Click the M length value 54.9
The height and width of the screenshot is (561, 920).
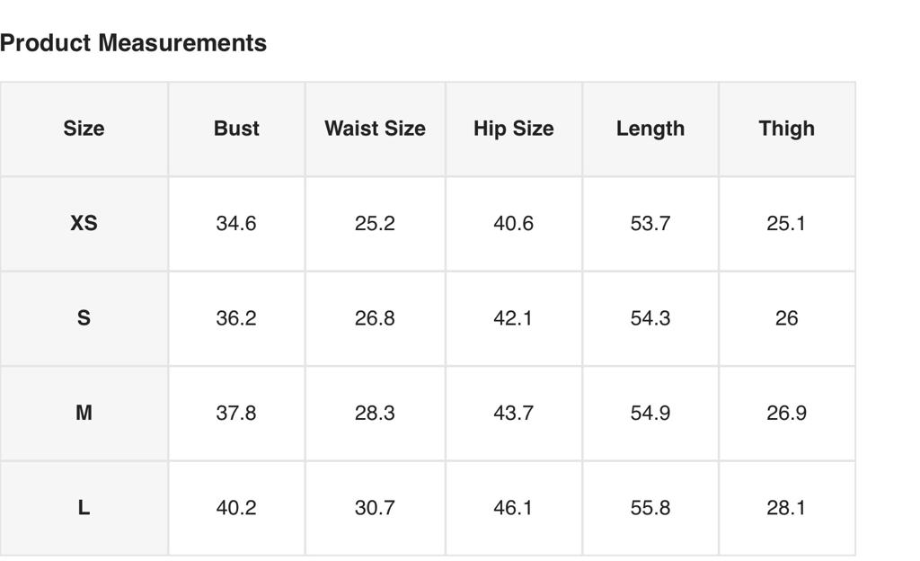650,413
